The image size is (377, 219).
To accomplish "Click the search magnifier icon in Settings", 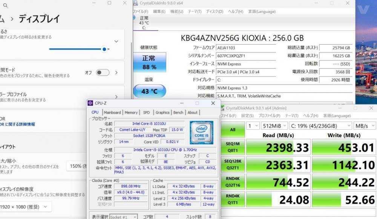I will pos(5,5).
